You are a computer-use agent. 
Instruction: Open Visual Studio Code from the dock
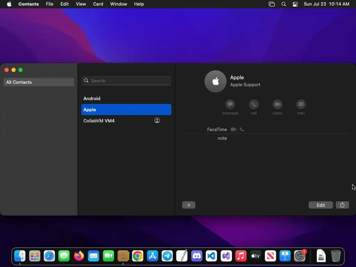pyautogui.click(x=211, y=256)
